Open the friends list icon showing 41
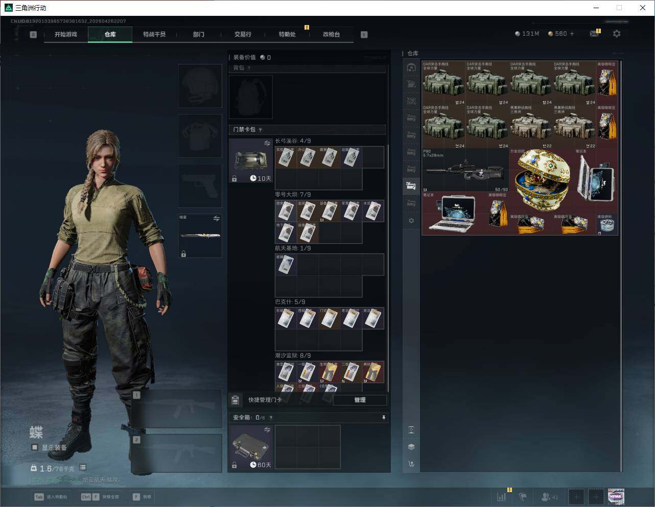This screenshot has height=507, width=655. tap(550, 497)
